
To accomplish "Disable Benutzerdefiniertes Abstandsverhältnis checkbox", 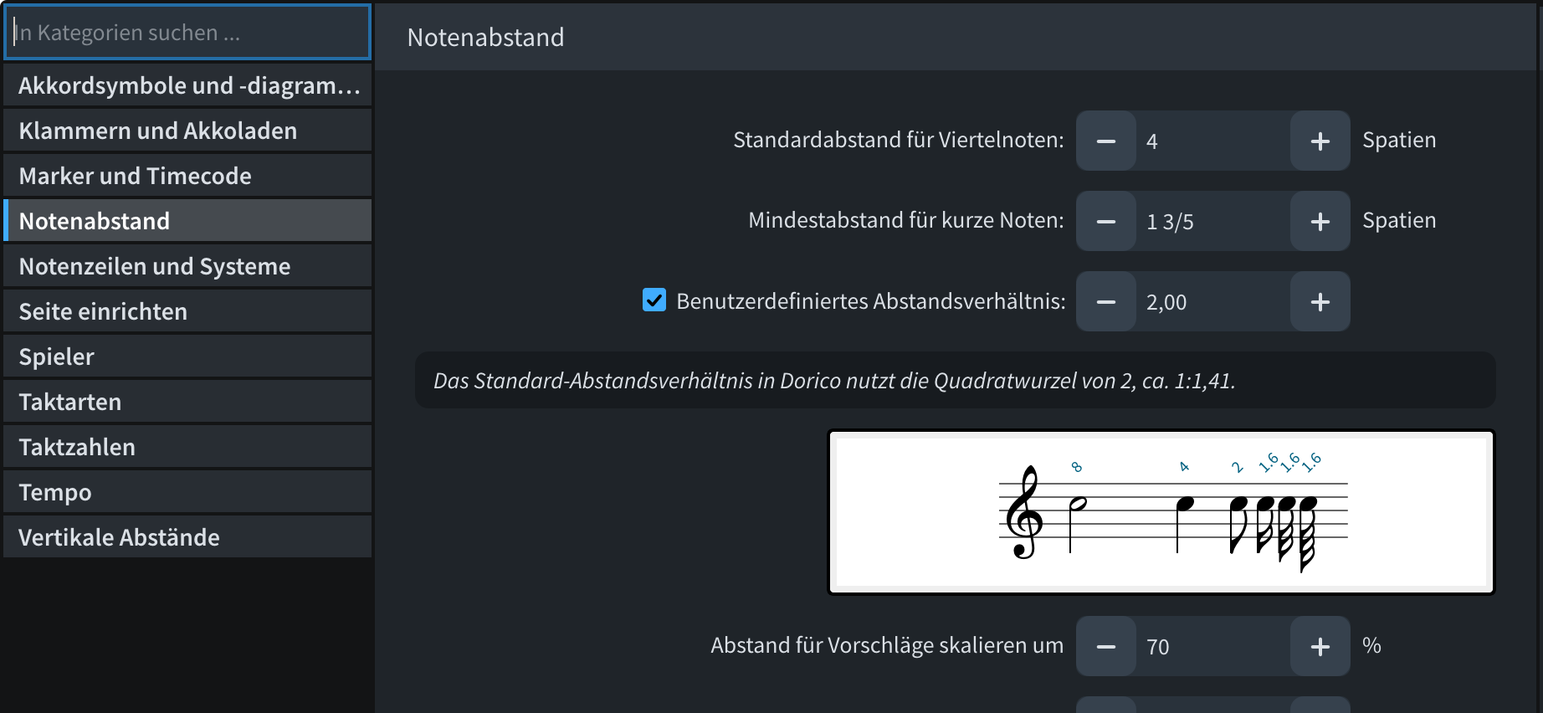I will click(654, 300).
